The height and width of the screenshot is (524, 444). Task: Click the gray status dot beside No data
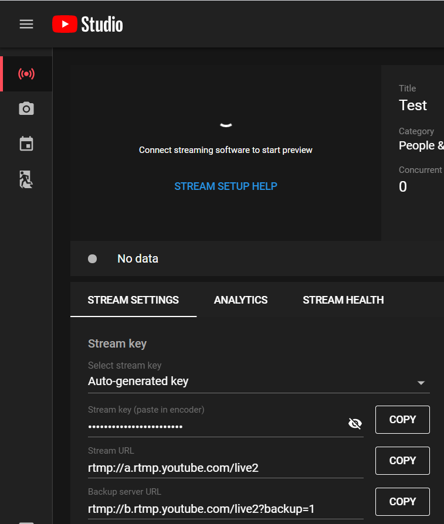pyautogui.click(x=92, y=258)
